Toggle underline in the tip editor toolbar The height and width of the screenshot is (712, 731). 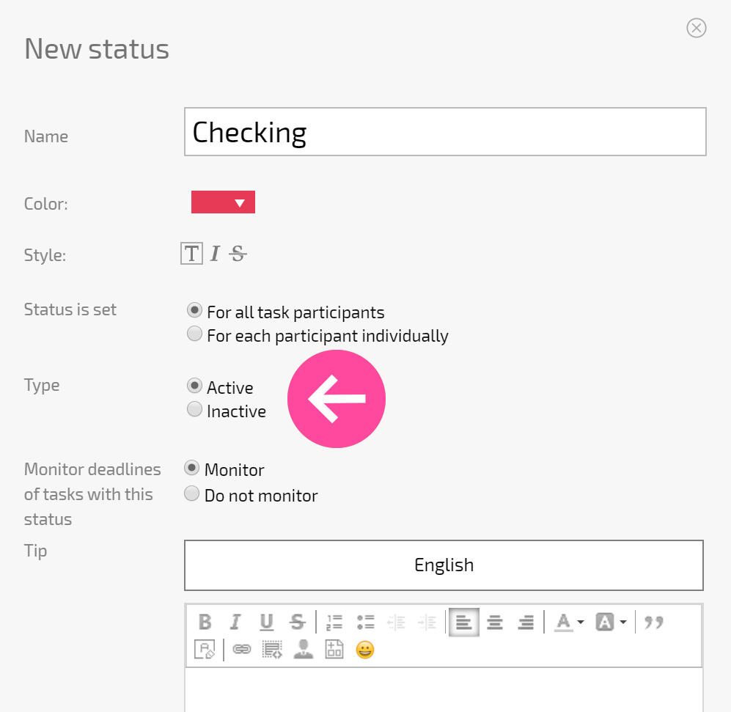point(266,622)
